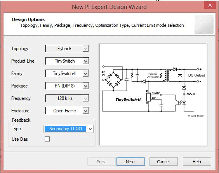Enable the Use Bias checkbox
The height and width of the screenshot is (173, 219).
47,139
